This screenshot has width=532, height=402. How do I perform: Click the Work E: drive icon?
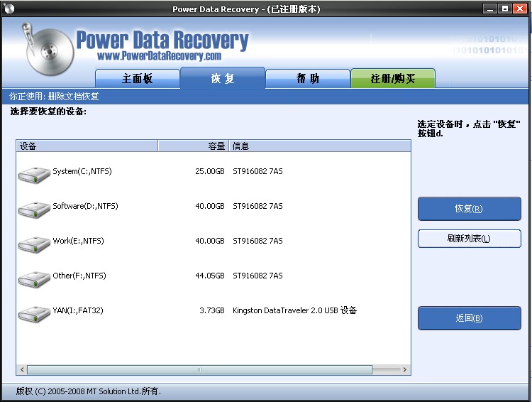(x=34, y=244)
